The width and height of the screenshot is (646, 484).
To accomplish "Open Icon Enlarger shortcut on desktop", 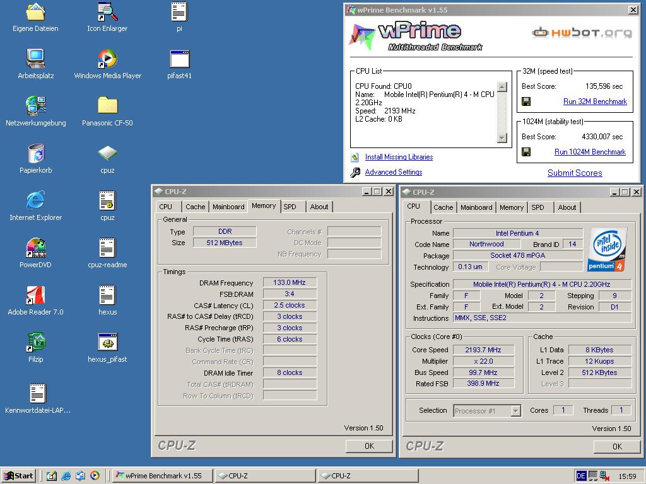I will (x=107, y=12).
